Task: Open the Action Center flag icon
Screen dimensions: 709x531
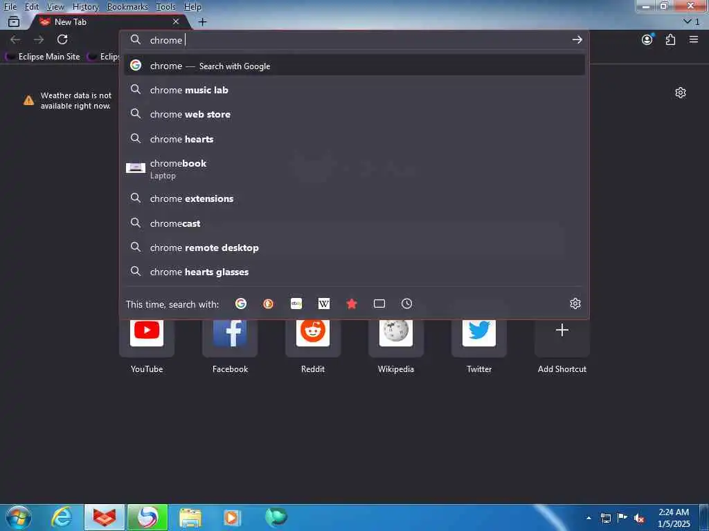Action: [x=622, y=518]
